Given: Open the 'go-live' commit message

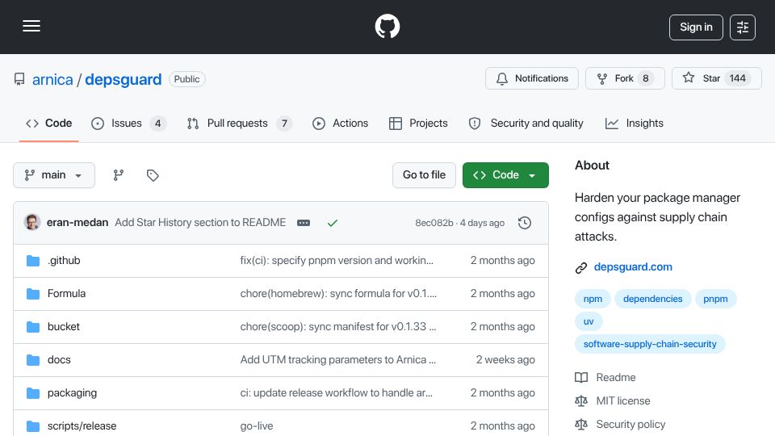Looking at the screenshot, I should tap(257, 426).
